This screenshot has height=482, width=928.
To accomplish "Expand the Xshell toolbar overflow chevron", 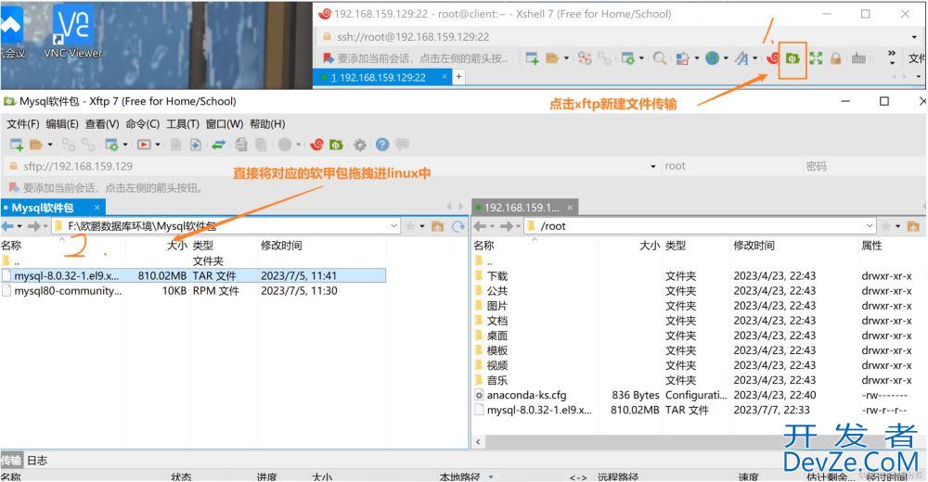I will (x=892, y=57).
